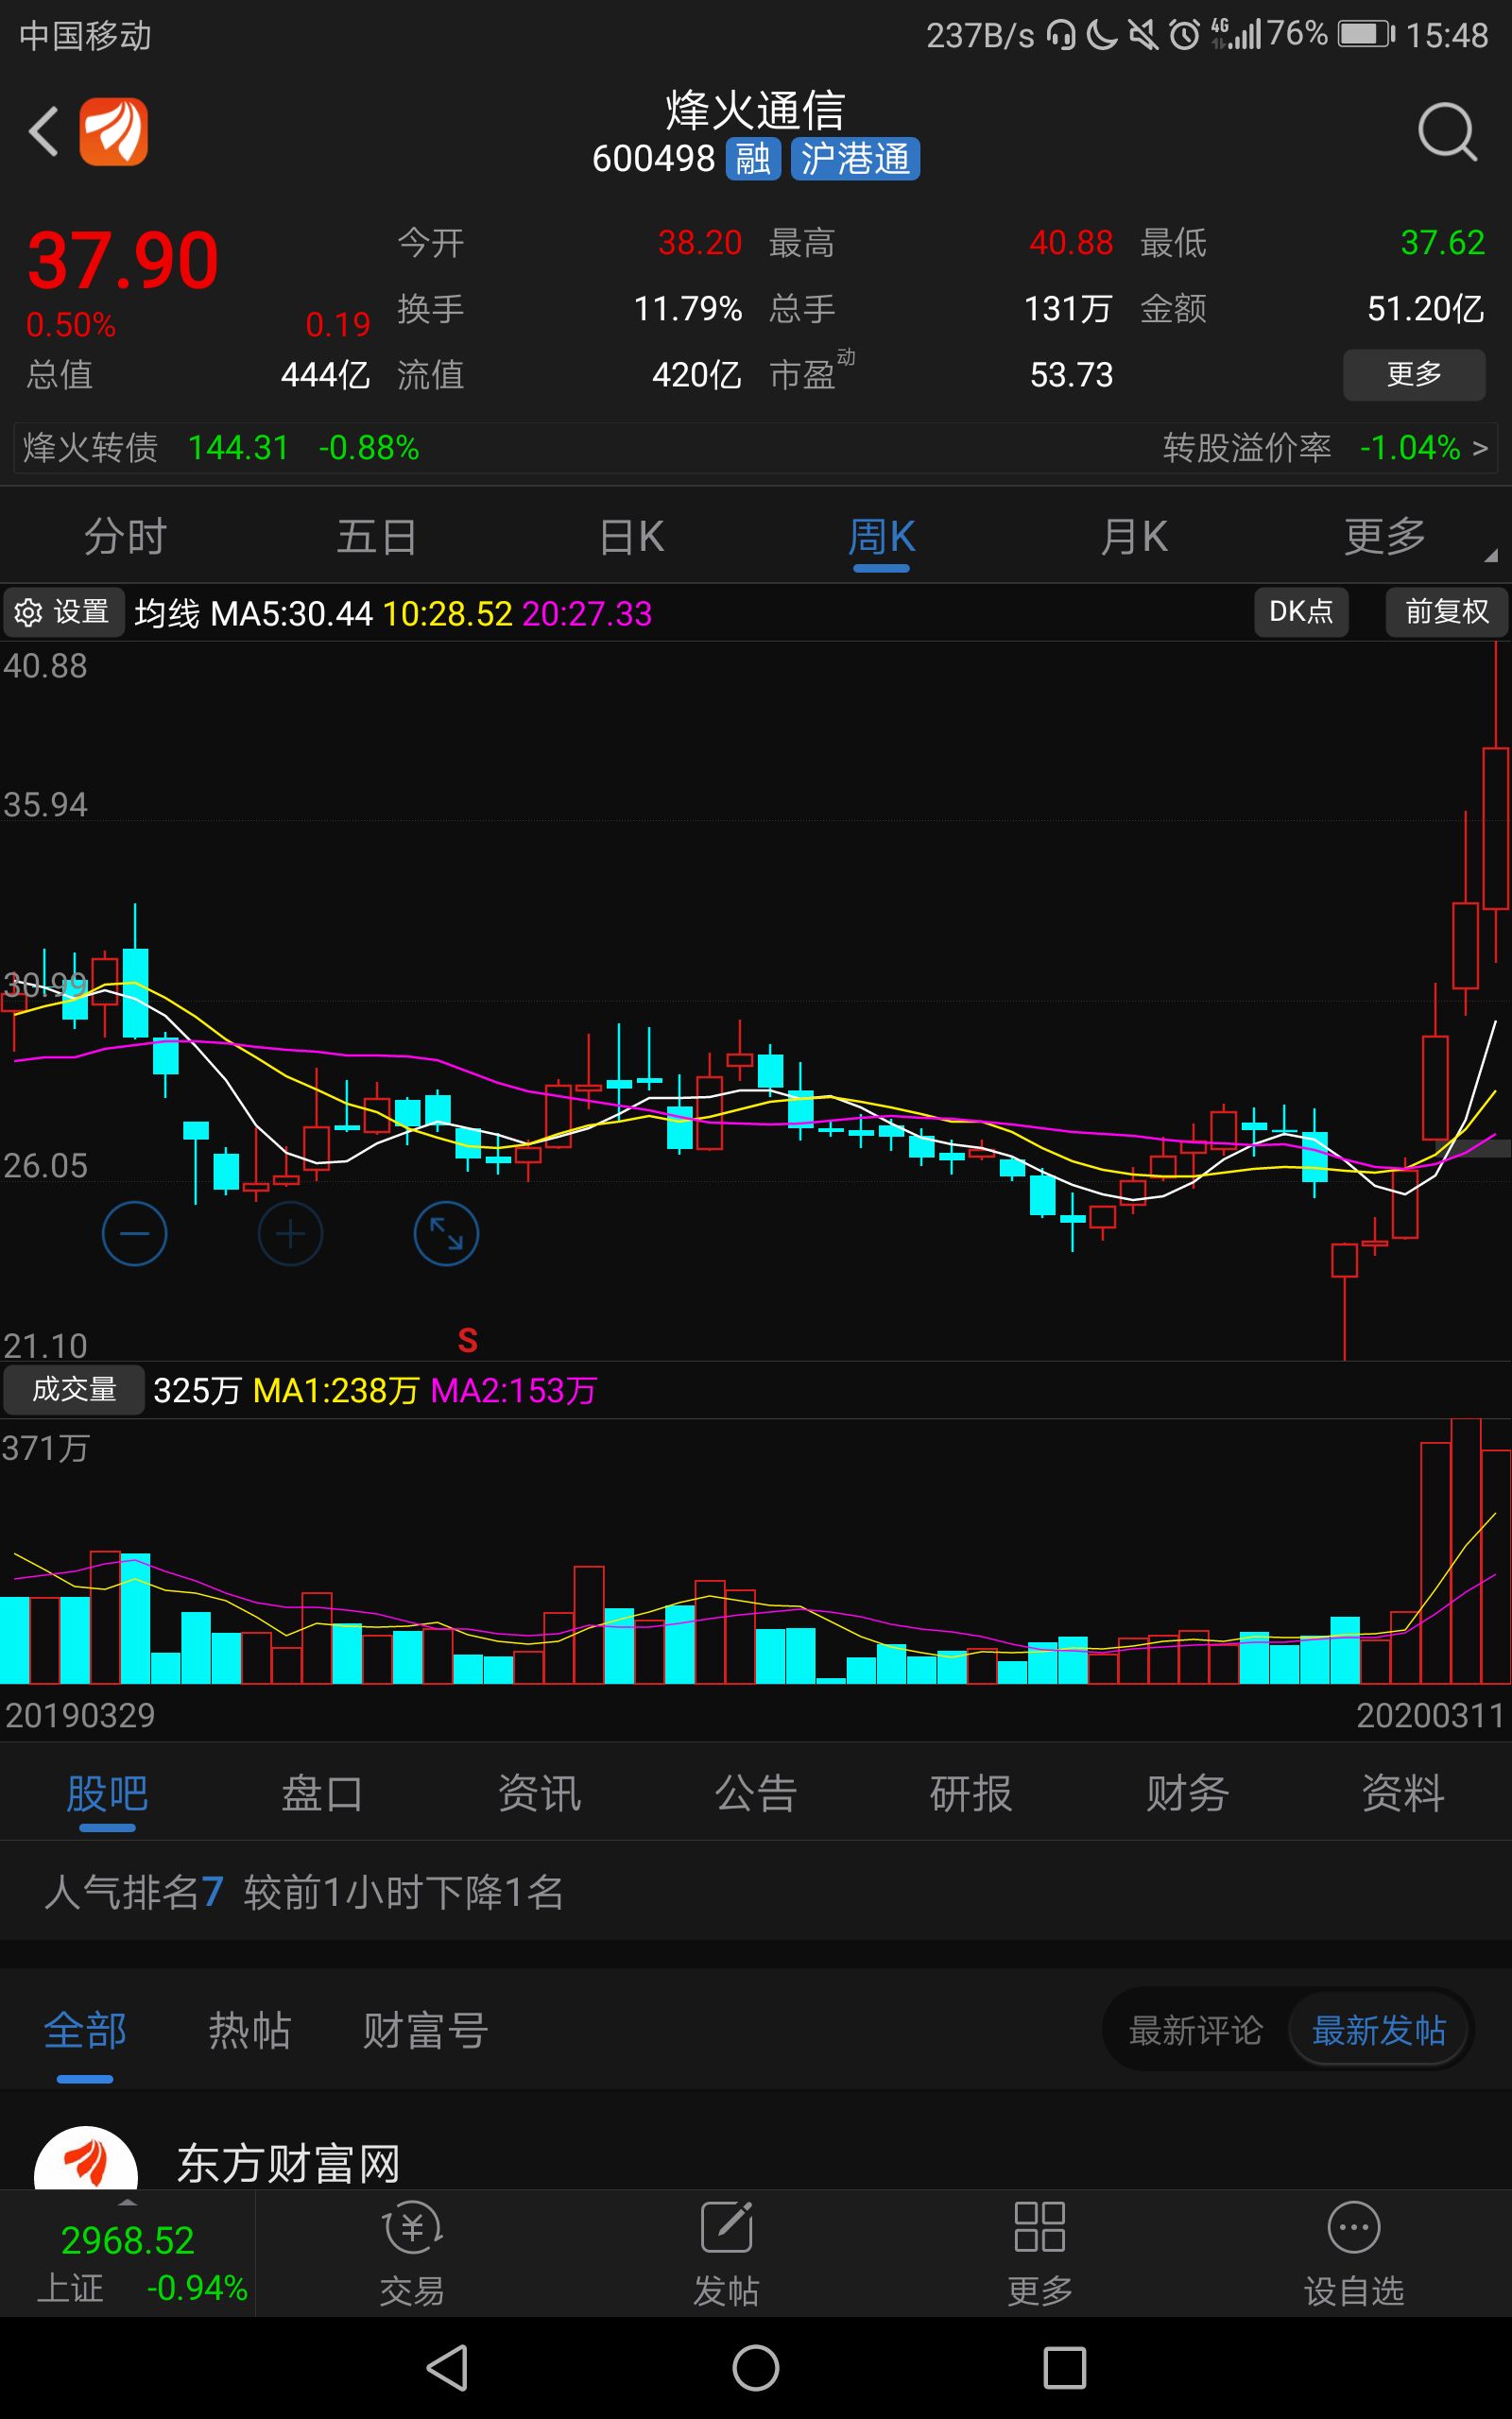Select the 全部 posts filter
The height and width of the screenshot is (2419, 1512).
point(85,2030)
